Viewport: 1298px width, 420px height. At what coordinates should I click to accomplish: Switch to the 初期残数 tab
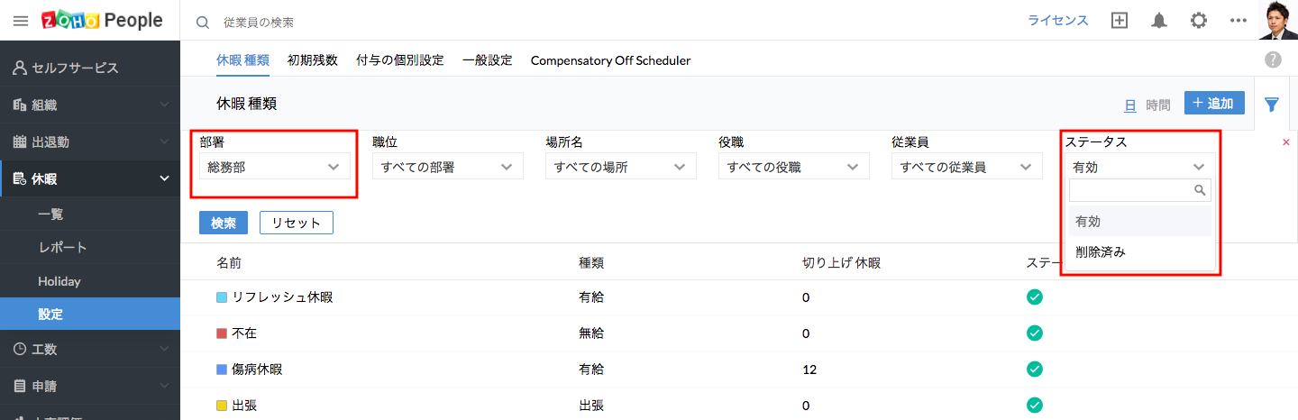click(x=313, y=60)
